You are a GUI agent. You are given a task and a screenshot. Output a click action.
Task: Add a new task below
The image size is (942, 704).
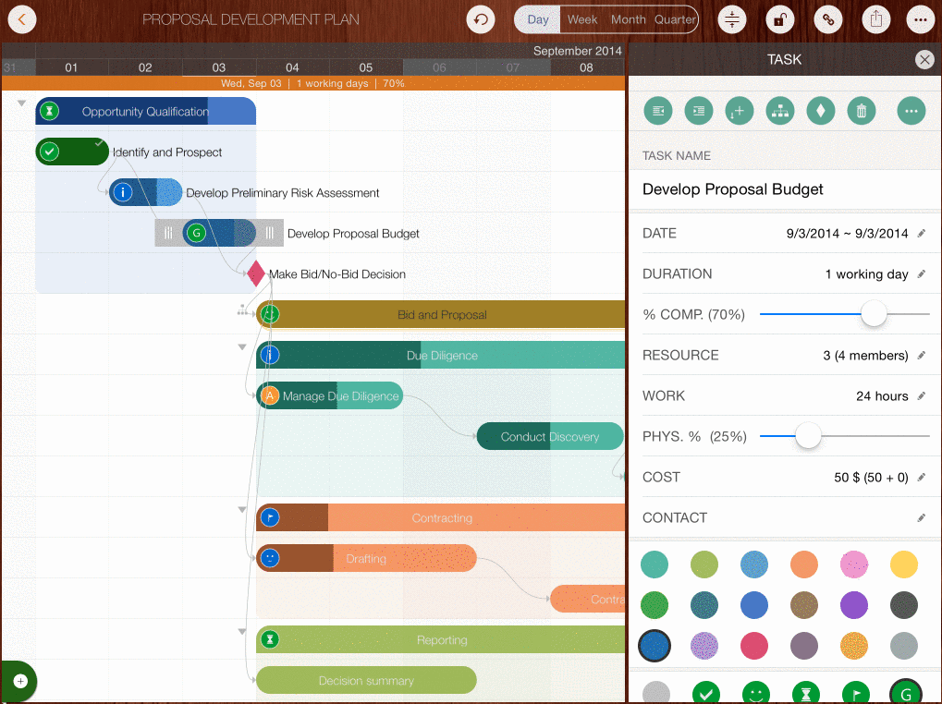point(740,111)
